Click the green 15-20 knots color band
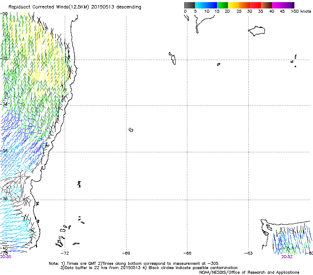This screenshot has width=313, height=275. pyautogui.click(x=222, y=5)
